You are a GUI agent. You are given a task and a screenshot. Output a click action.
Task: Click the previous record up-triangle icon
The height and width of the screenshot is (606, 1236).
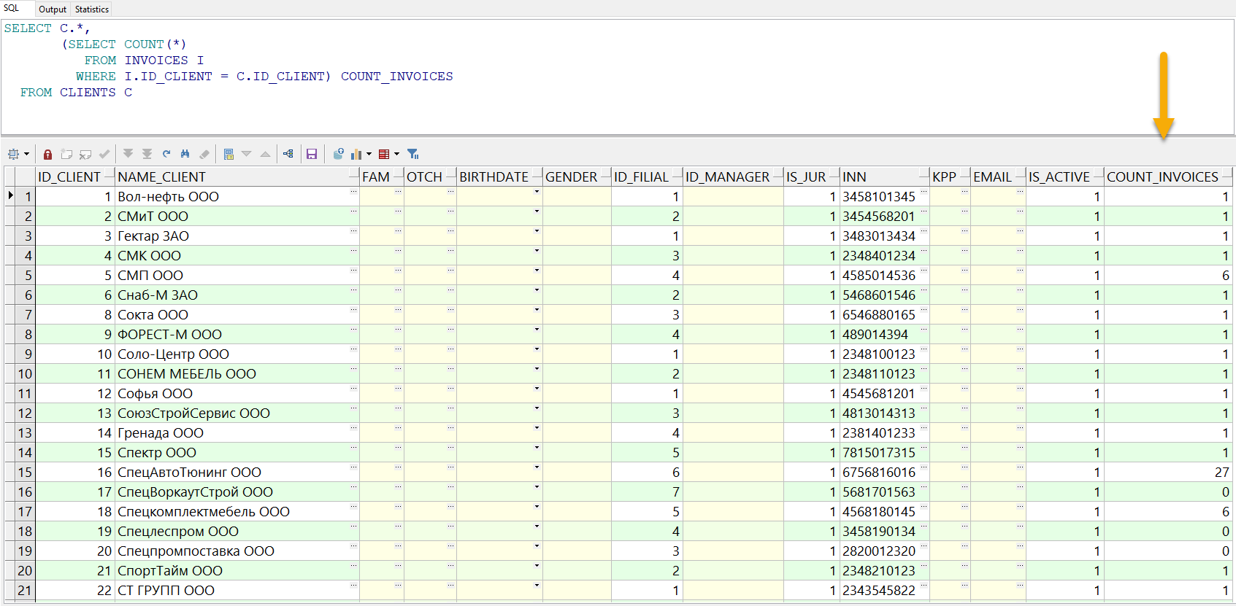pos(266,154)
